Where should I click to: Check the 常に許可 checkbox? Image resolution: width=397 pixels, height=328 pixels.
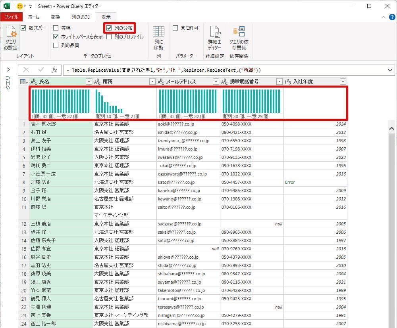click(x=175, y=28)
